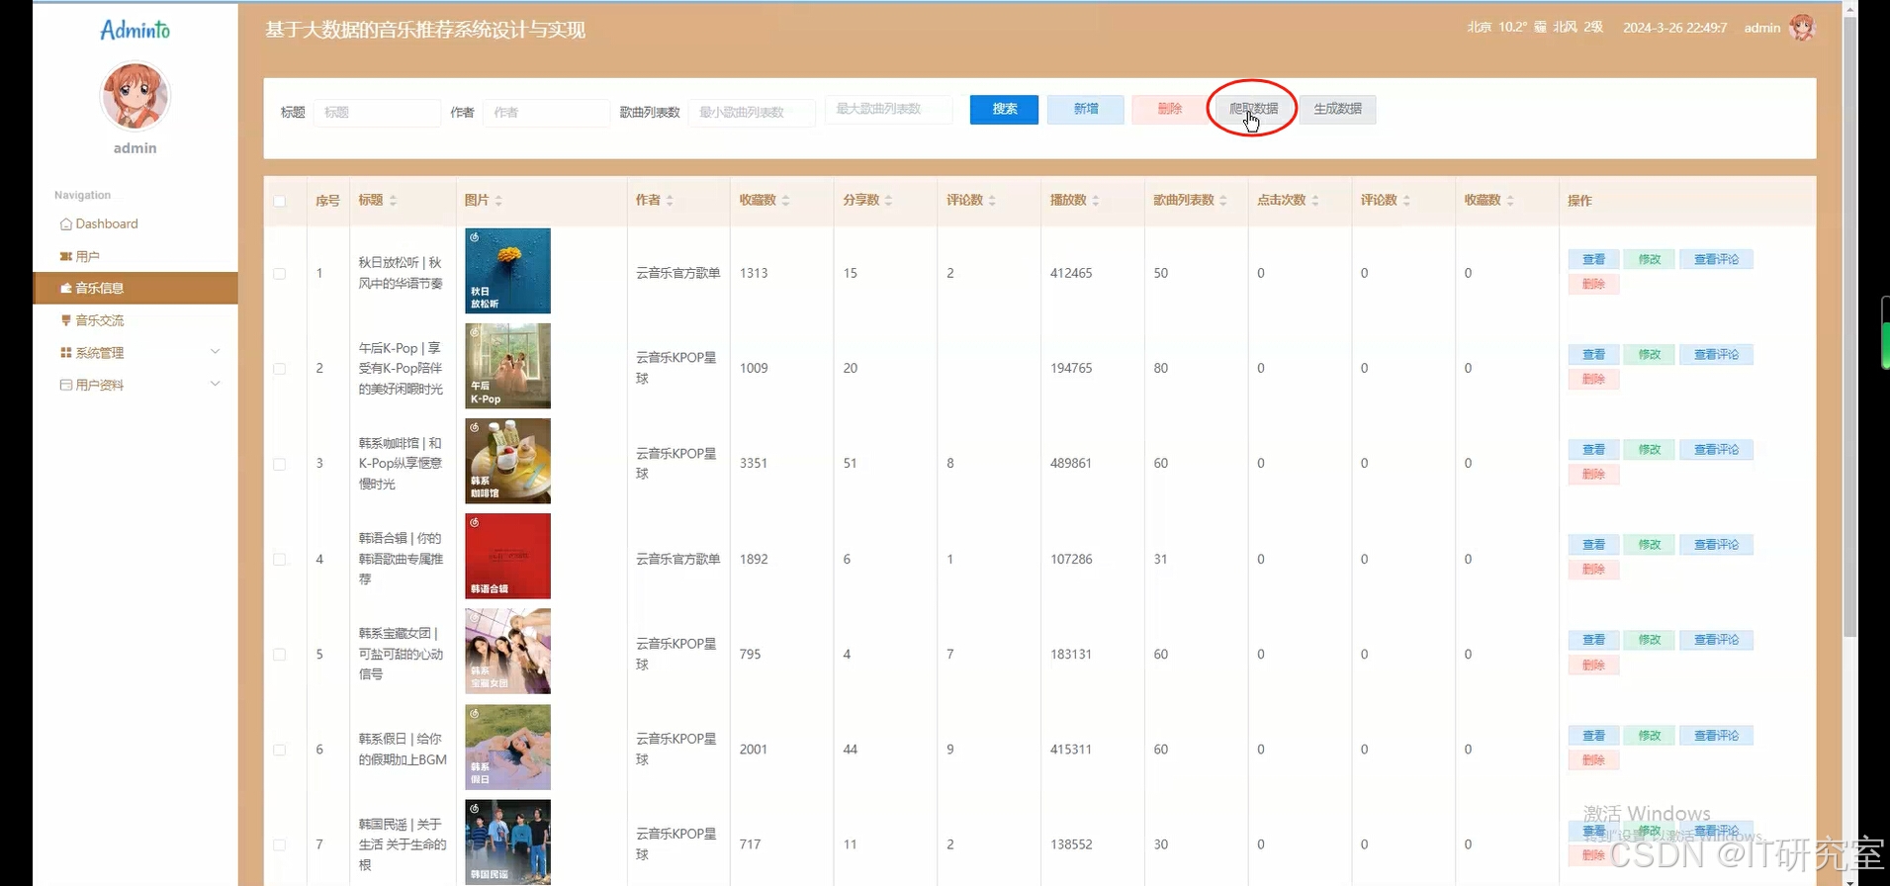
Task: Check the row 3 韩系咖啡馆 checkbox
Action: pos(280,464)
